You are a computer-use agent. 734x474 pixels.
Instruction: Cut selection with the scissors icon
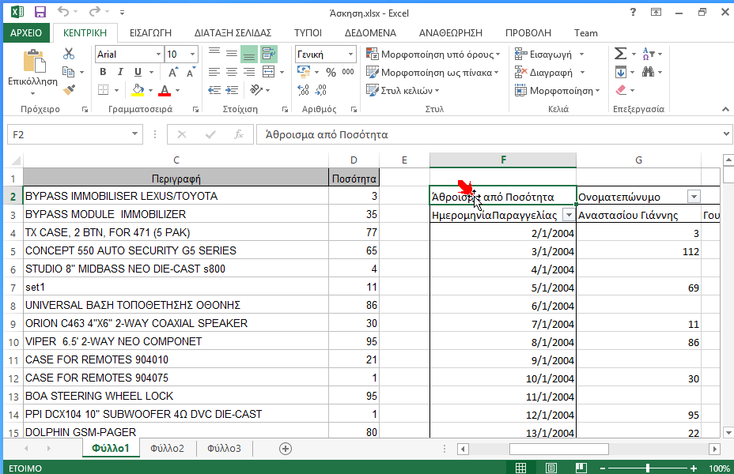click(x=69, y=54)
